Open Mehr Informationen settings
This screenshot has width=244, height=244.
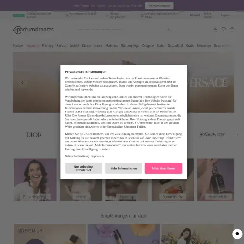coord(123,168)
